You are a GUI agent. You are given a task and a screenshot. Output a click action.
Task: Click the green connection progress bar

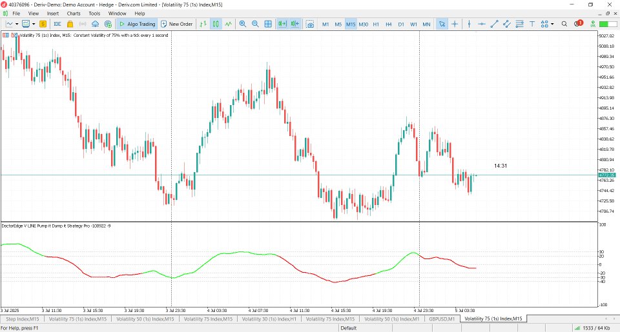(x=608, y=24)
